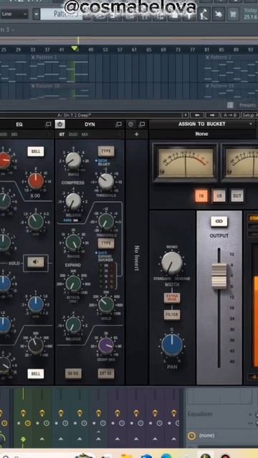Toggle the DYN section power button

click(x=60, y=124)
